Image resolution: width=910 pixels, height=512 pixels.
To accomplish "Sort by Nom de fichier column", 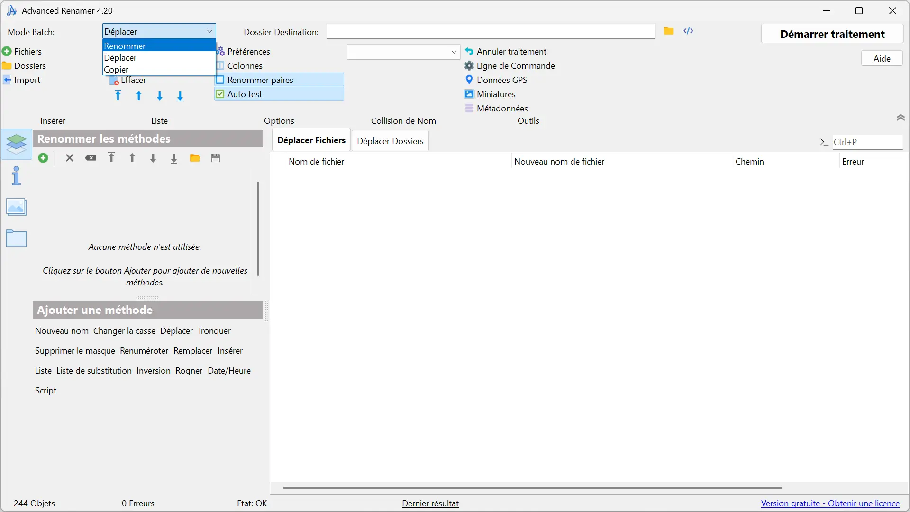I will point(398,161).
